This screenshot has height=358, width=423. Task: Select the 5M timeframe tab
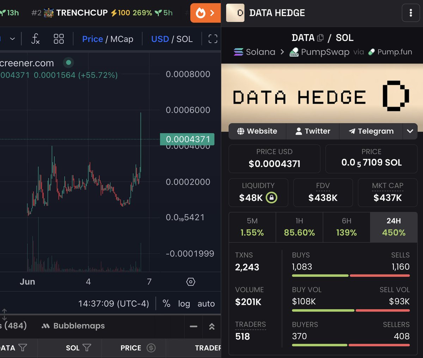[252, 227]
